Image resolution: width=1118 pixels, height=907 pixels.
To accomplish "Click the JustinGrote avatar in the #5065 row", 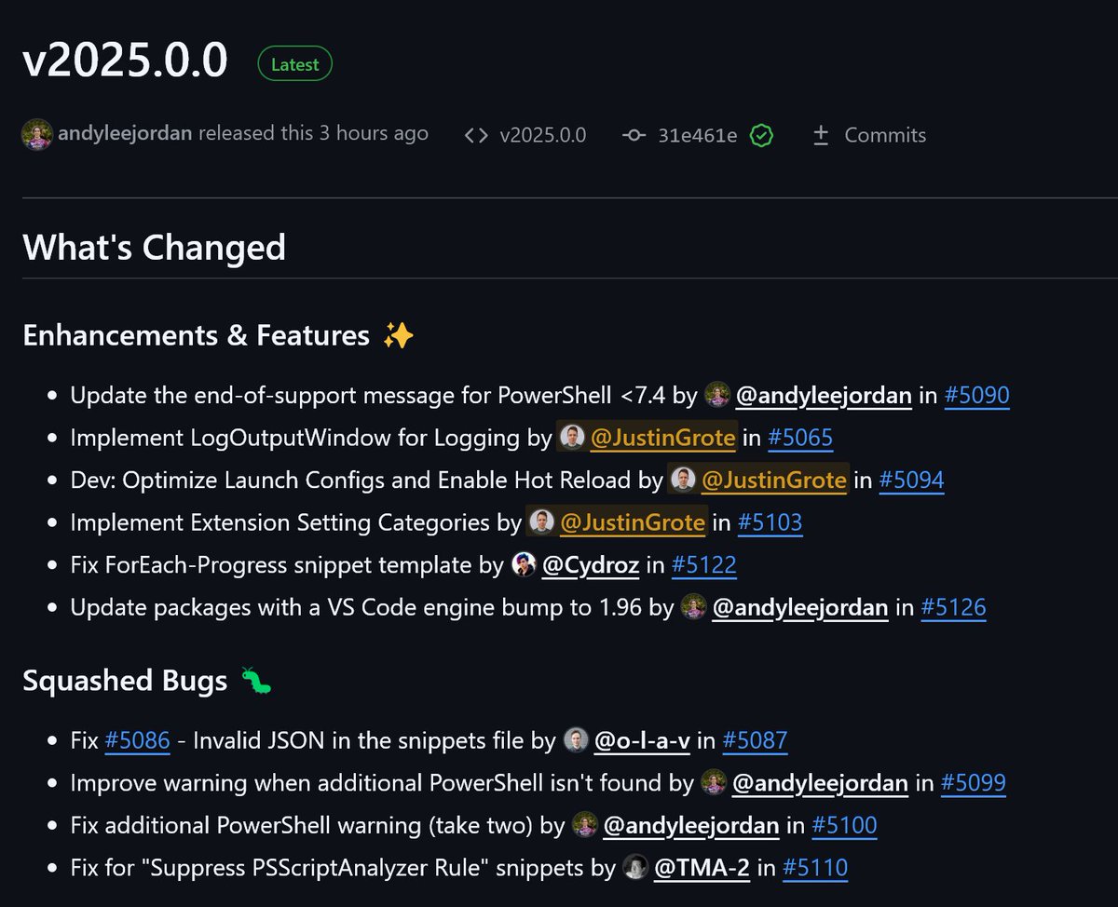I will point(572,438).
